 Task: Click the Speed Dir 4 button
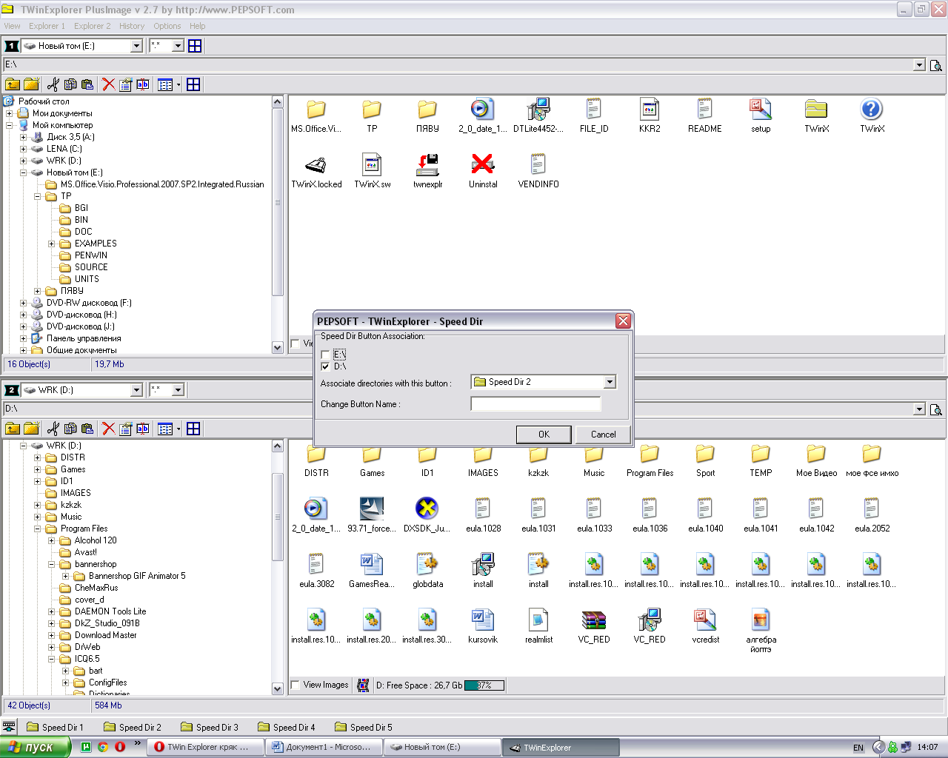pyautogui.click(x=286, y=727)
